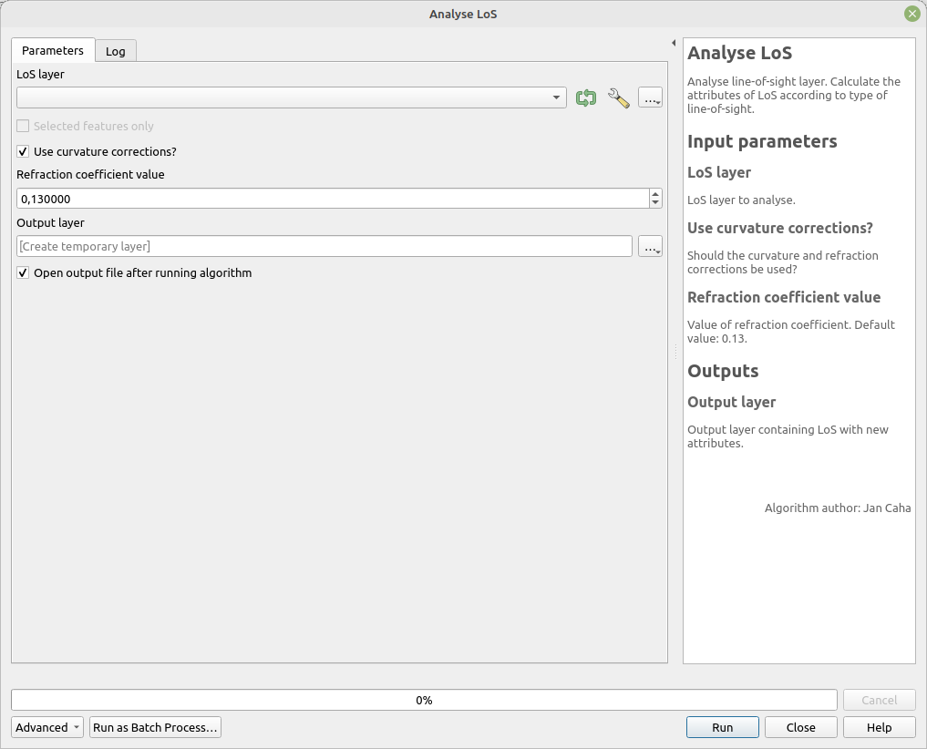Image resolution: width=927 pixels, height=749 pixels.
Task: Open Help for this algorithm
Action: [879, 727]
